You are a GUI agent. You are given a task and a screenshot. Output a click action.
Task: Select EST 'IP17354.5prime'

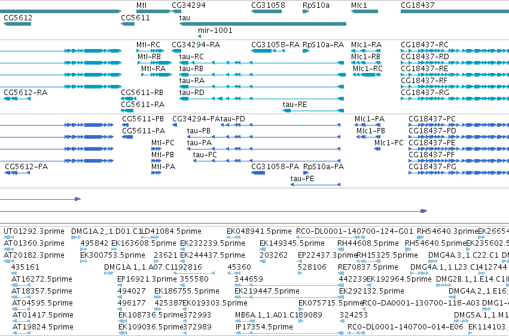click(264, 326)
